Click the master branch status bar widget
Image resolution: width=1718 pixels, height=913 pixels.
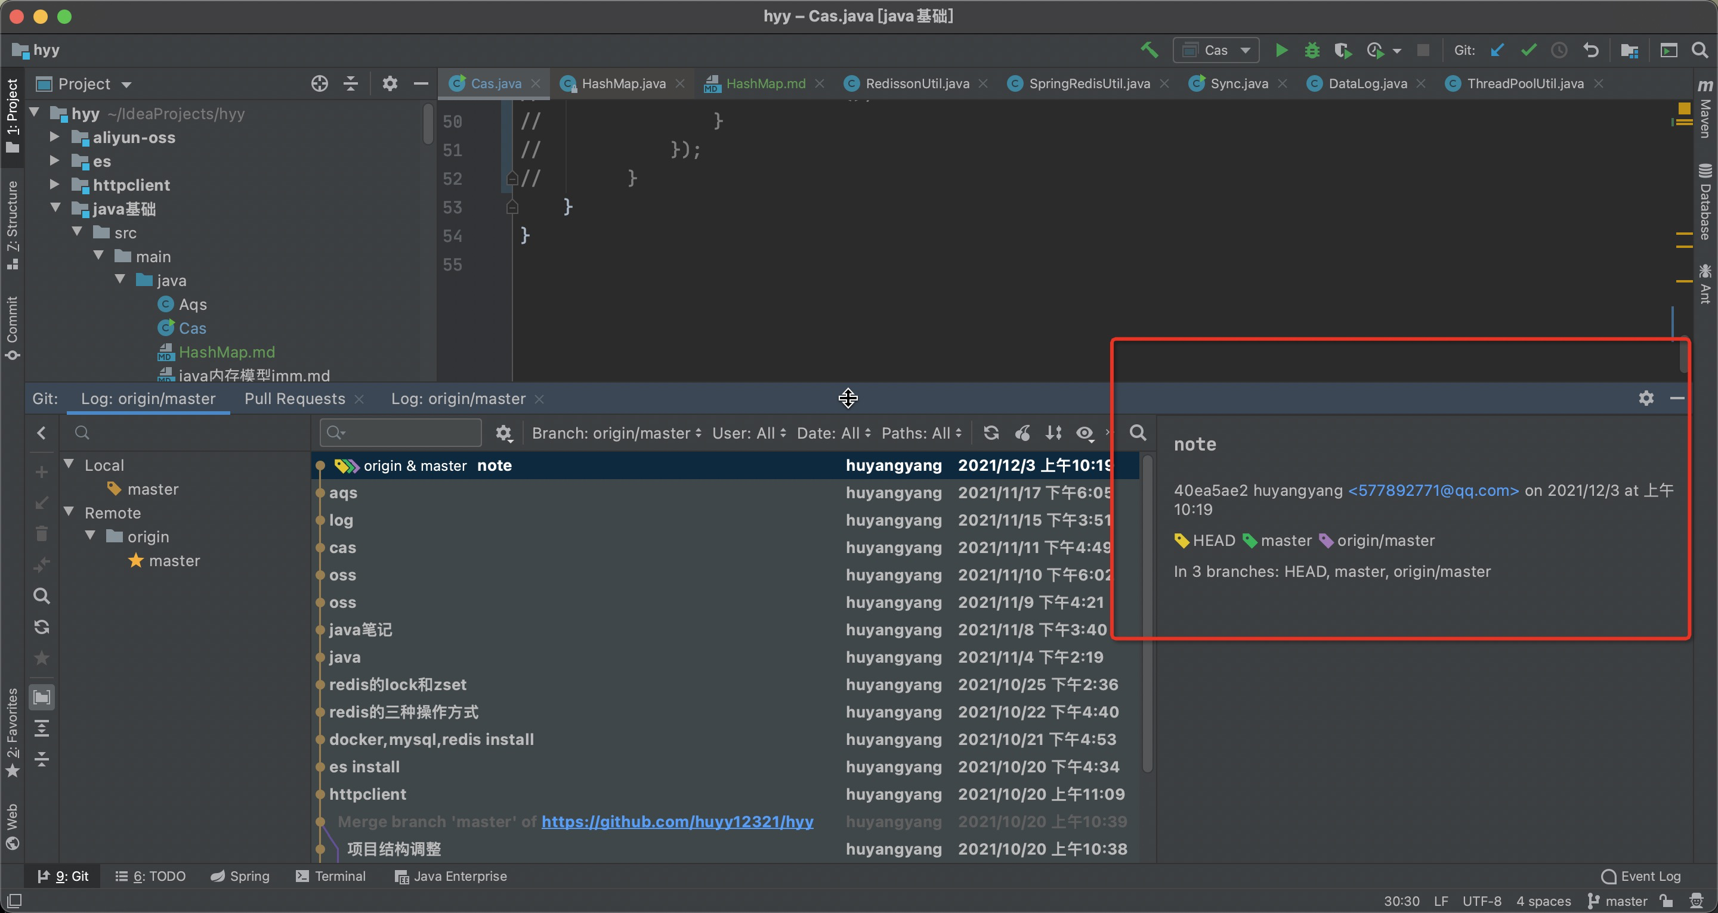(x=1618, y=901)
